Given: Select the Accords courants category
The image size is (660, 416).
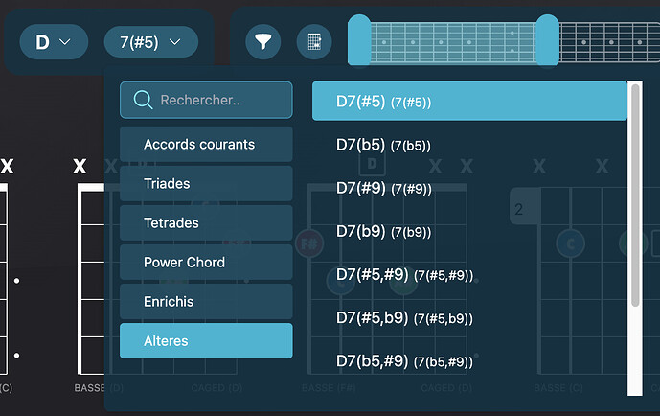Looking at the screenshot, I should click(x=206, y=145).
